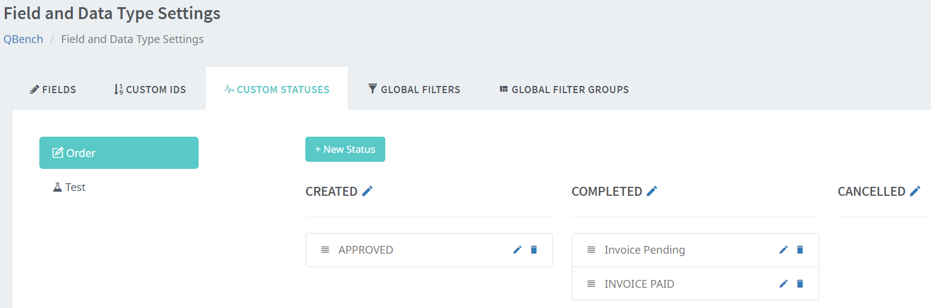Screen dimensions: 931x308
Task: Switch to the Custom IDs tab
Action: pos(150,90)
